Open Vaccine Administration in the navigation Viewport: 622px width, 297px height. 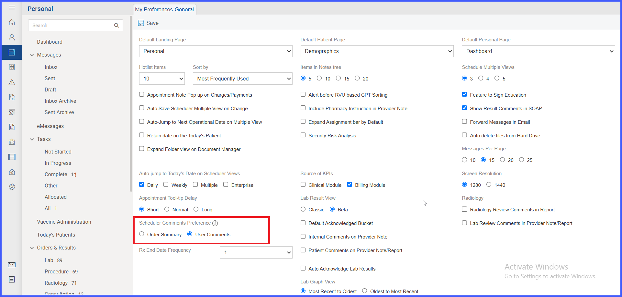pos(64,222)
